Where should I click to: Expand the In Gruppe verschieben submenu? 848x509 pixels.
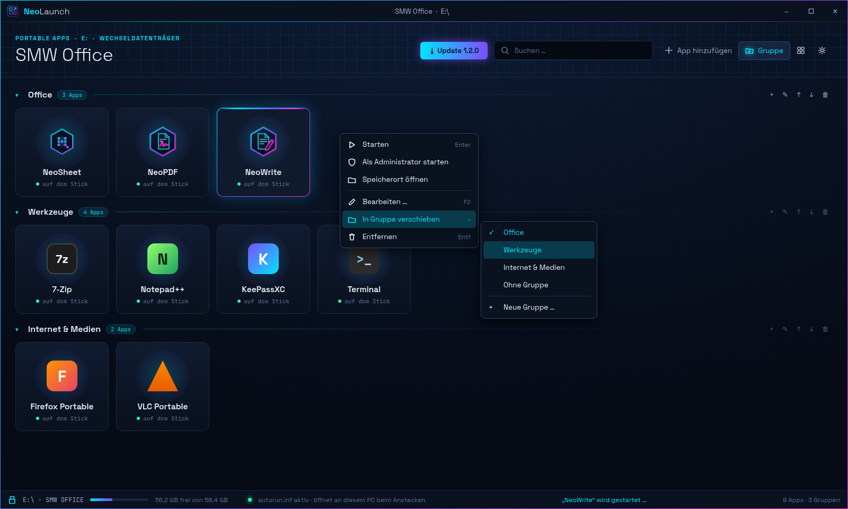(x=409, y=220)
